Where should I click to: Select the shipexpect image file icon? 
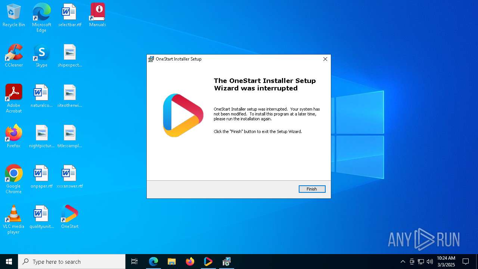pos(69,56)
